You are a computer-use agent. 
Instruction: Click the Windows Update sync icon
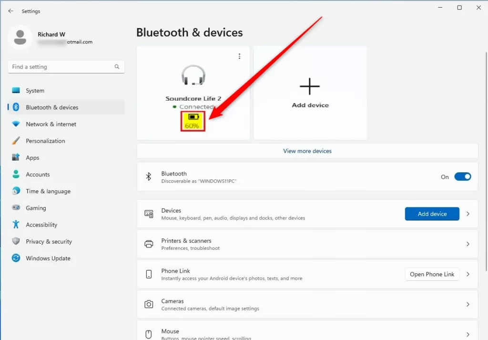(x=16, y=258)
